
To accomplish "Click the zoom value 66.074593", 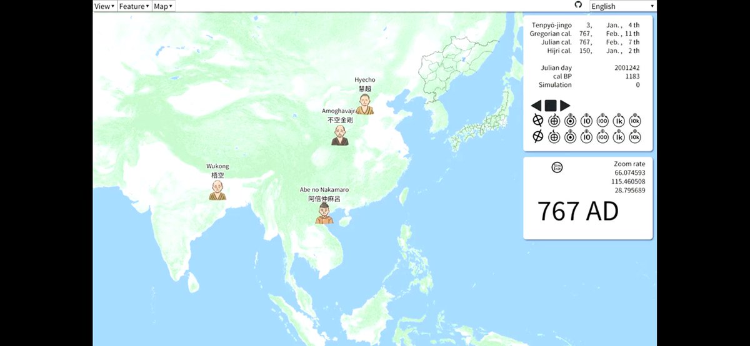I will (630, 172).
